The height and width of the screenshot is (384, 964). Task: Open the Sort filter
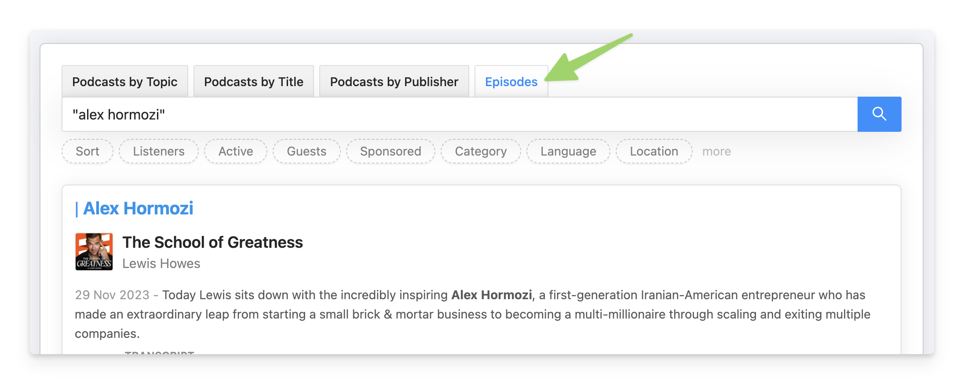pyautogui.click(x=88, y=151)
